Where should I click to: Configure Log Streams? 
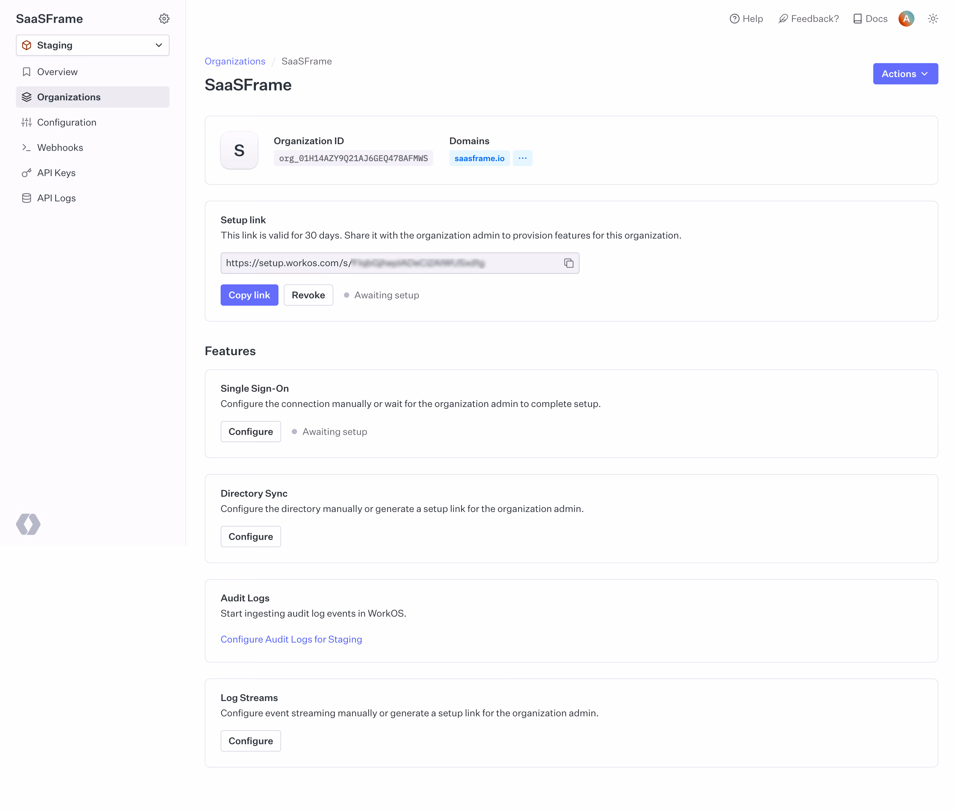(251, 741)
